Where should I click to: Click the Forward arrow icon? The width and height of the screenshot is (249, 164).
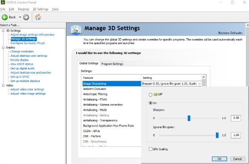coord(26,17)
